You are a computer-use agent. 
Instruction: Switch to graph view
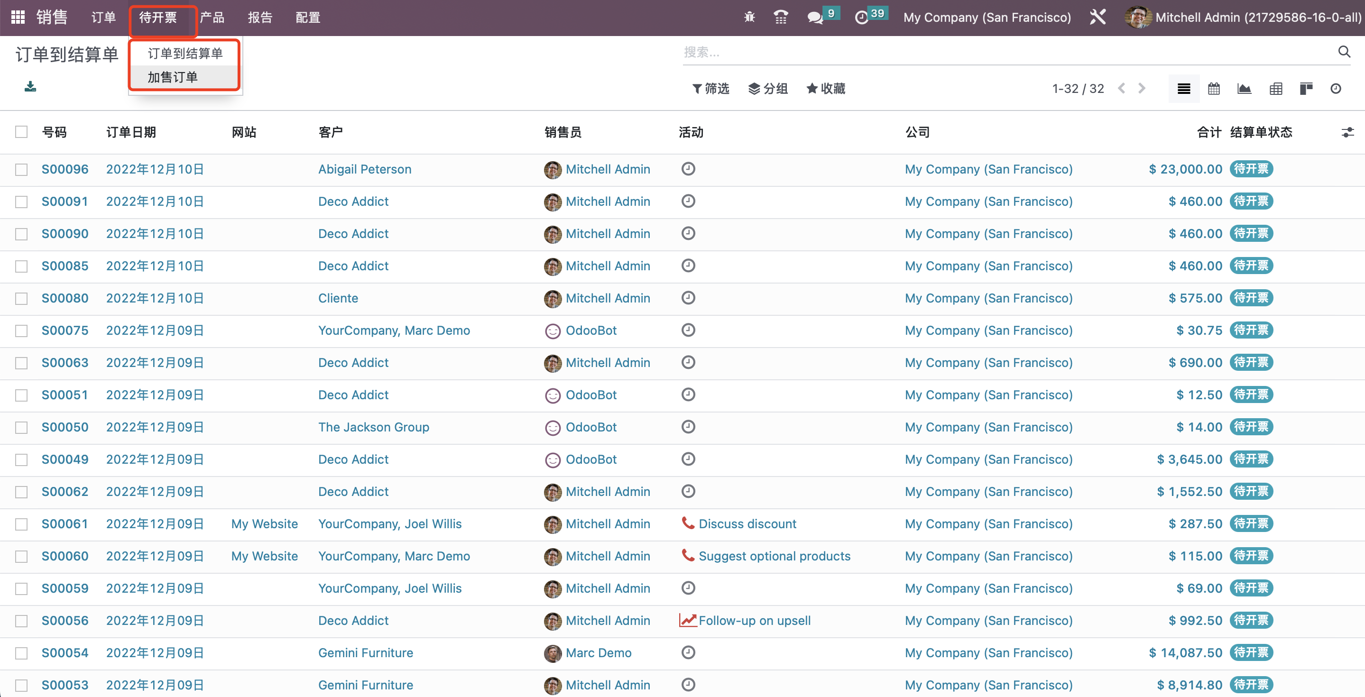(1245, 89)
